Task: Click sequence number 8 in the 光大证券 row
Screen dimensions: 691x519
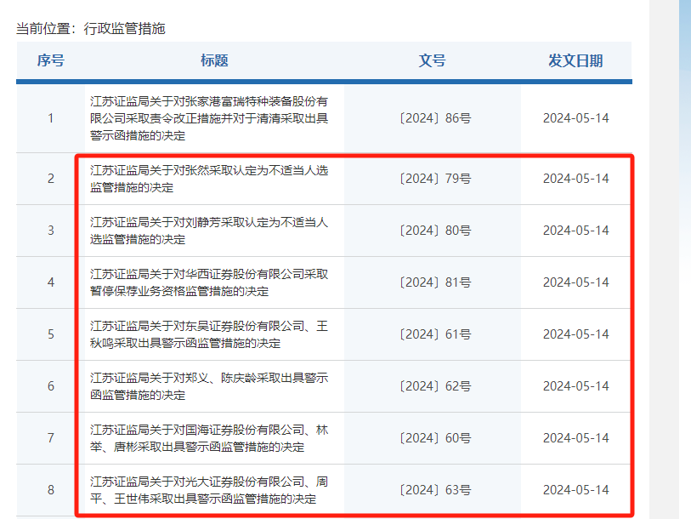Action: click(51, 490)
